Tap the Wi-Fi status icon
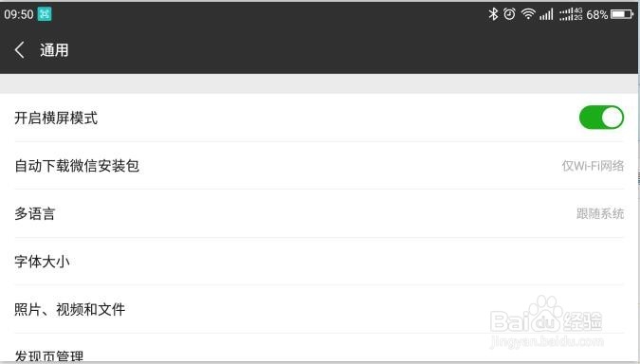 point(528,14)
